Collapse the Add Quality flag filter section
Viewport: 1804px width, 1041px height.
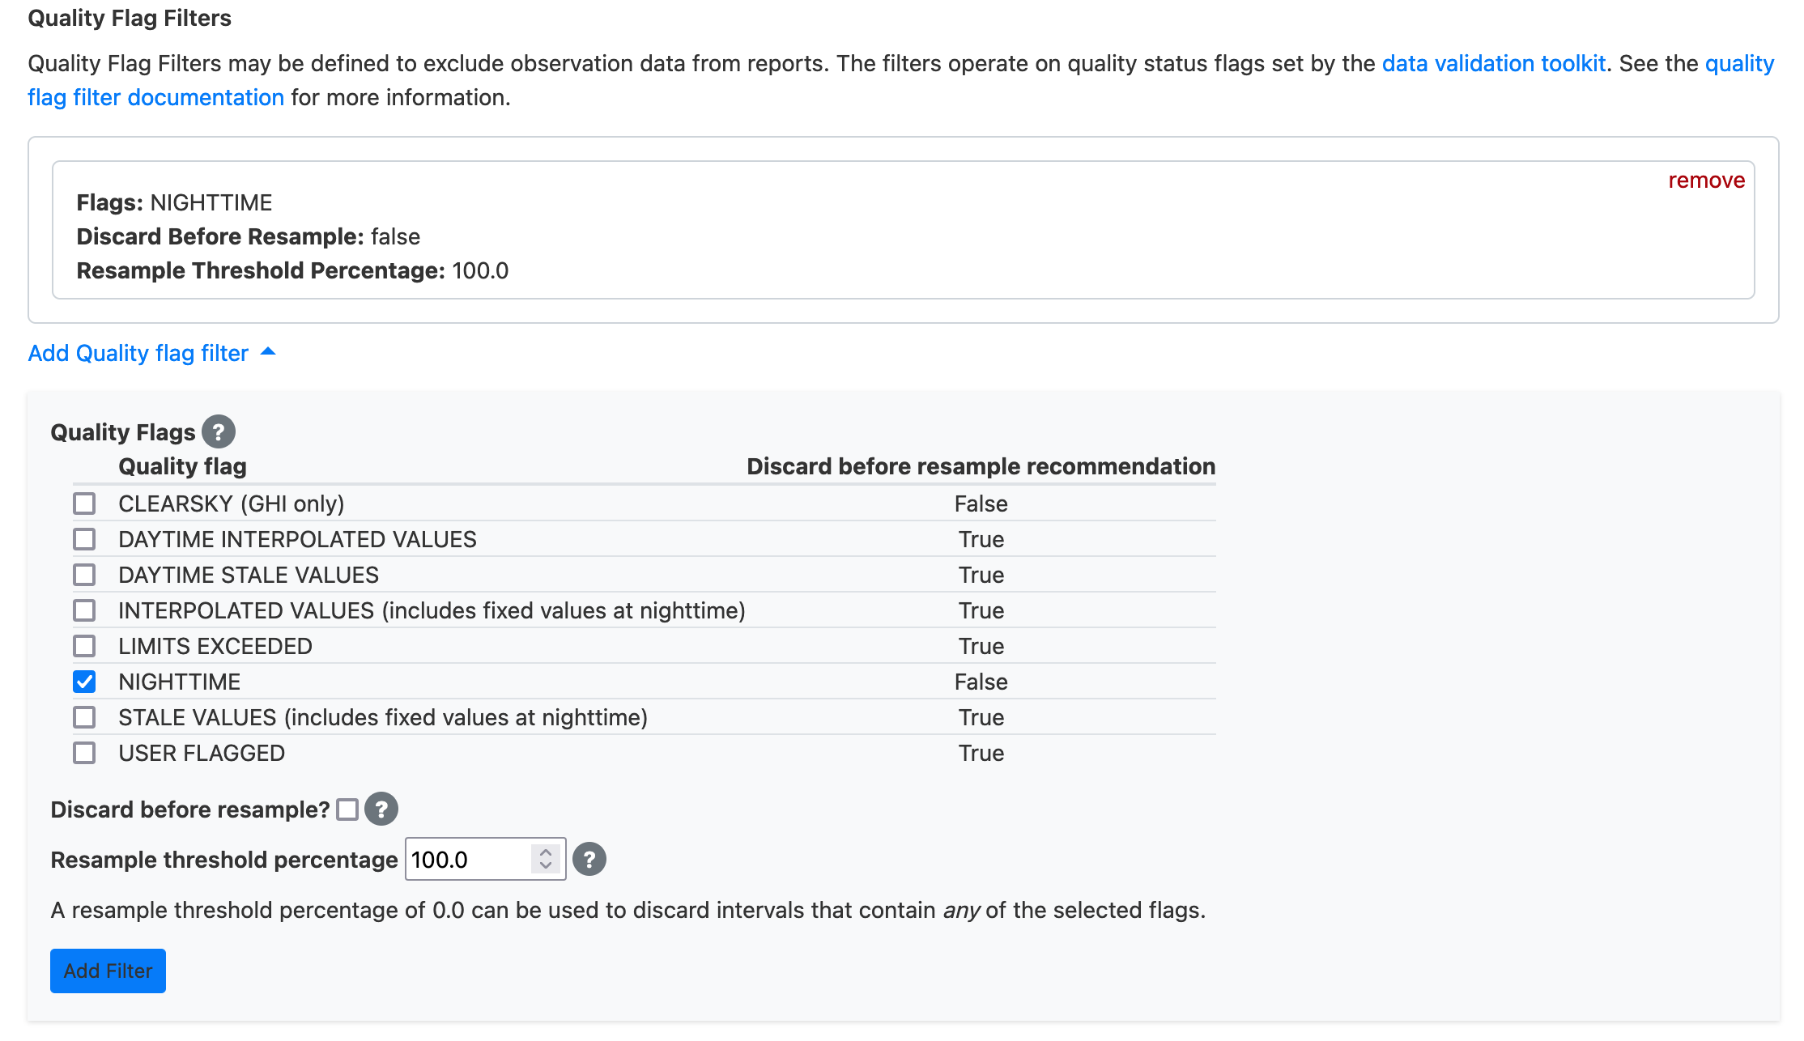tap(268, 352)
